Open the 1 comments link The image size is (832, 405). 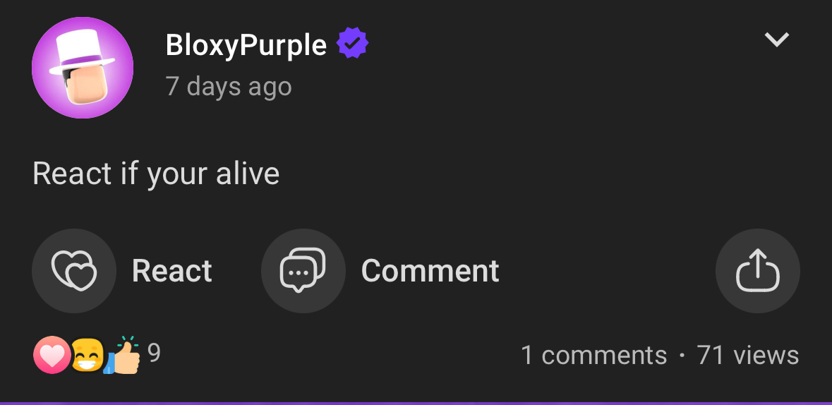click(593, 355)
